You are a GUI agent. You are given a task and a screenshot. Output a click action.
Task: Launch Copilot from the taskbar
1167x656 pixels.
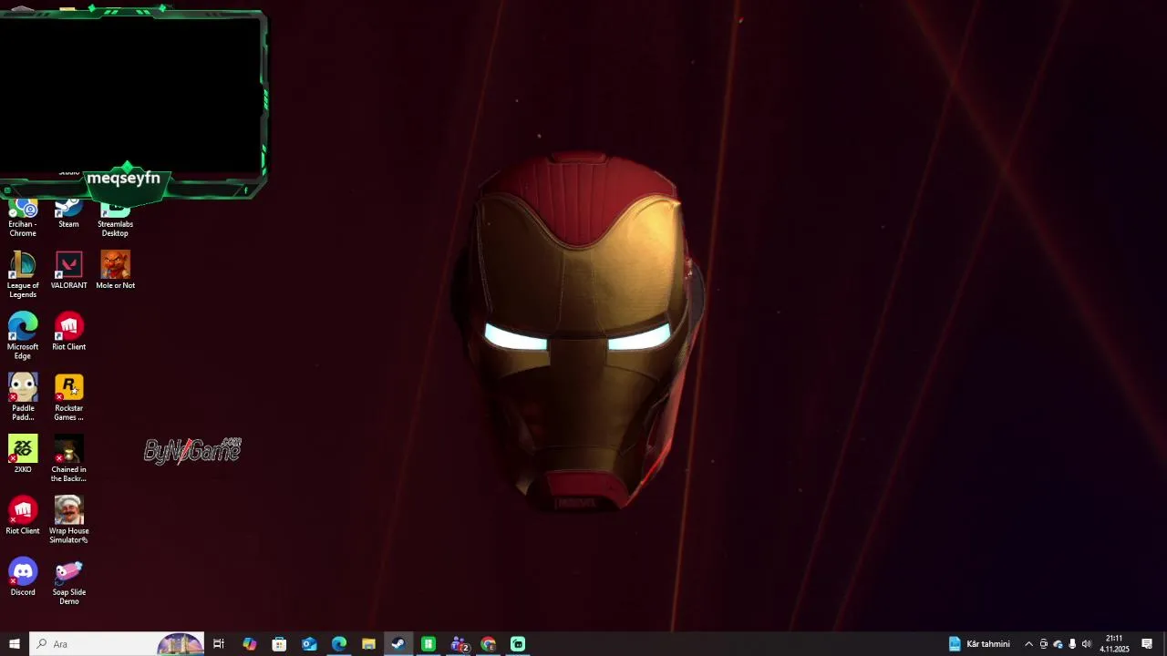click(x=249, y=644)
